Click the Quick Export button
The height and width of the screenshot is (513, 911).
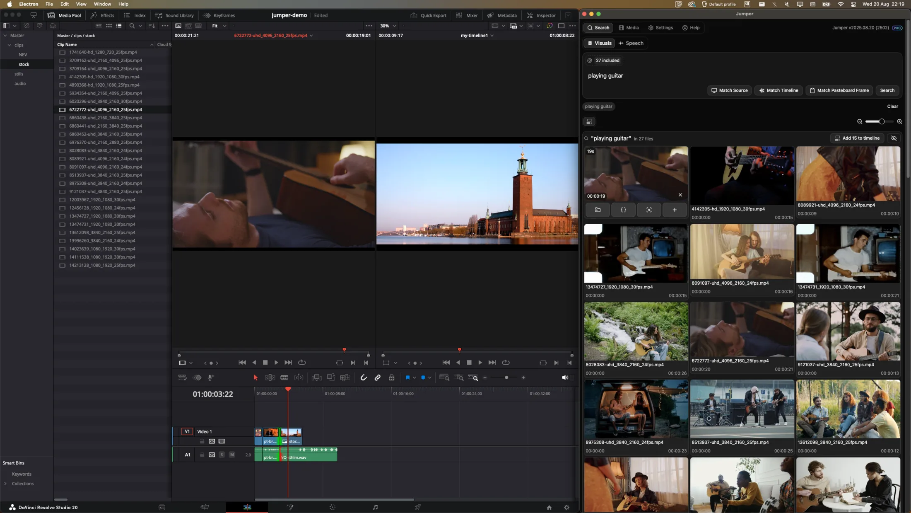[x=428, y=15]
